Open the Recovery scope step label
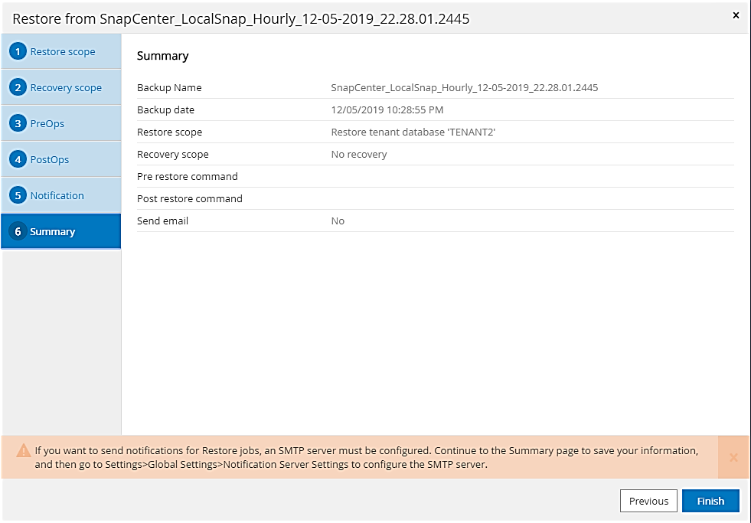751x523 pixels. 66,88
